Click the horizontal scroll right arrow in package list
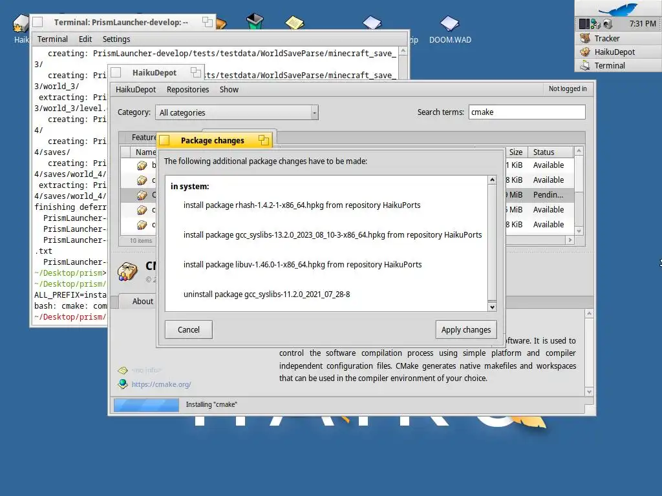Viewport: 662px width, 496px height. (x=570, y=240)
